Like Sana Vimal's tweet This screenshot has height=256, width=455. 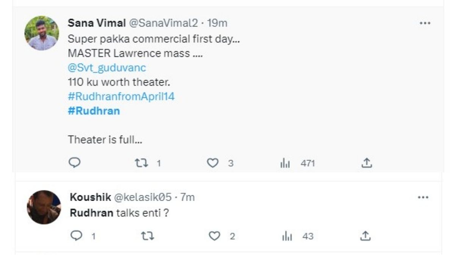213,163
